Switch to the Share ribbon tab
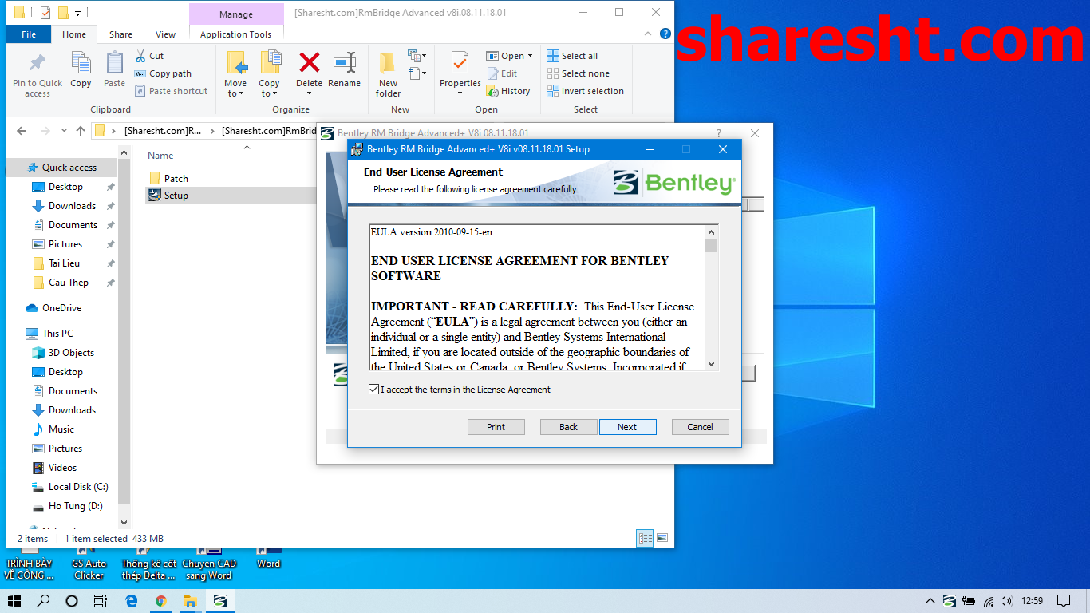1090x613 pixels. click(120, 34)
